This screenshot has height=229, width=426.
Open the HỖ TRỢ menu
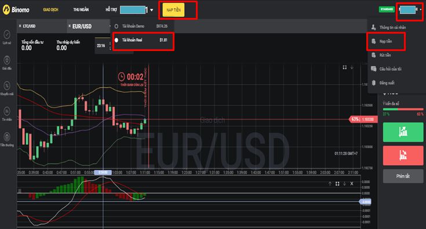tap(111, 10)
